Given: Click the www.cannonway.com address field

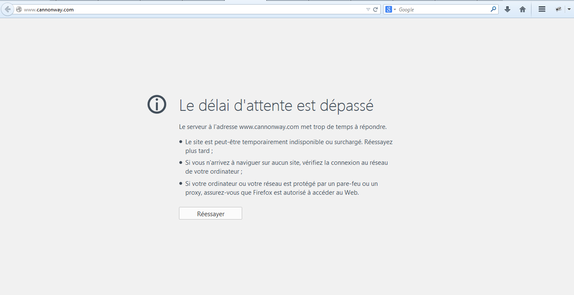Looking at the screenshot, I should pos(190,9).
